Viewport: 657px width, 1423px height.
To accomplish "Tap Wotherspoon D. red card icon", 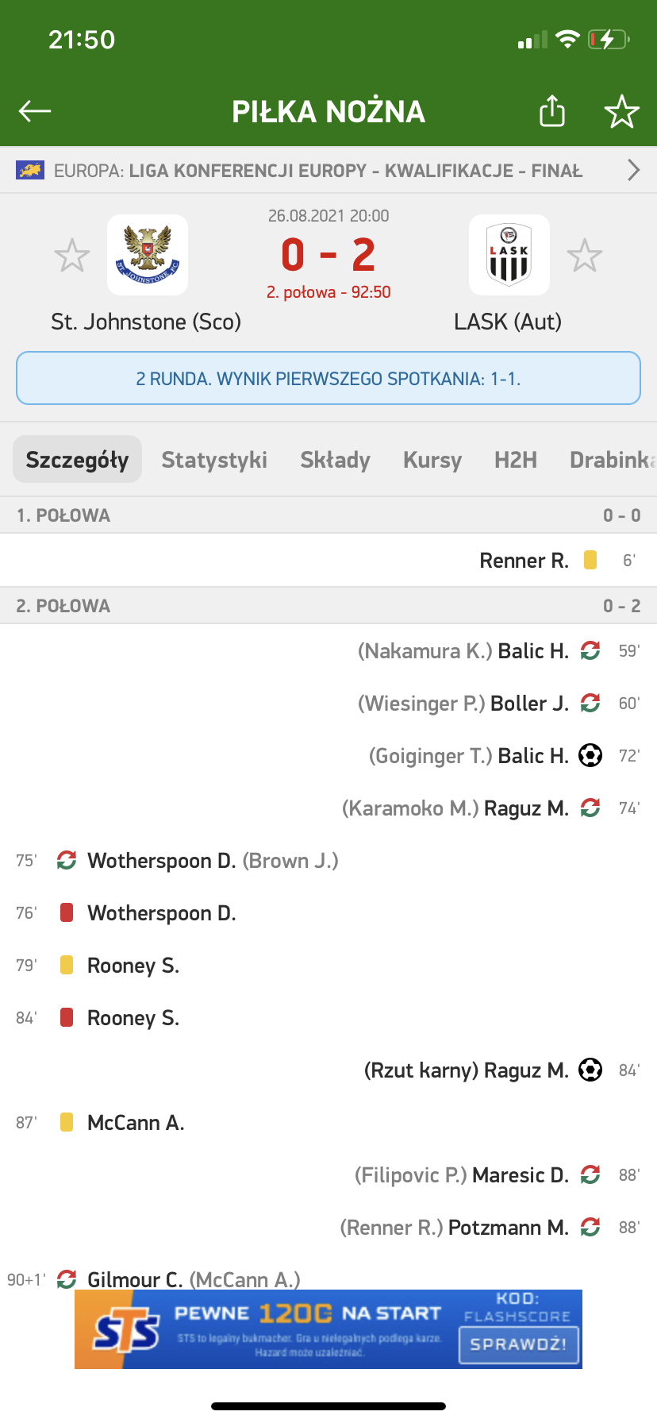I will click(67, 912).
